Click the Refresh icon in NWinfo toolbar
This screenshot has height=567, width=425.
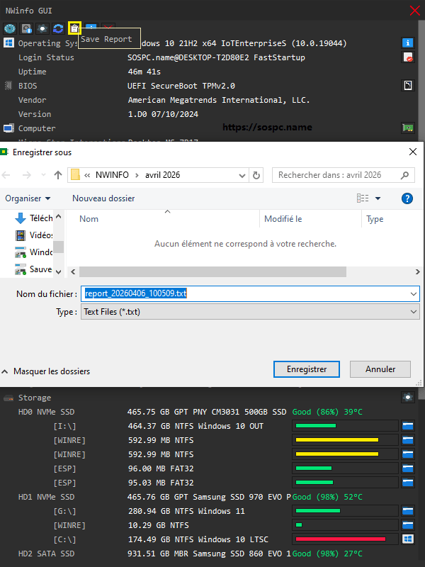pos(59,28)
